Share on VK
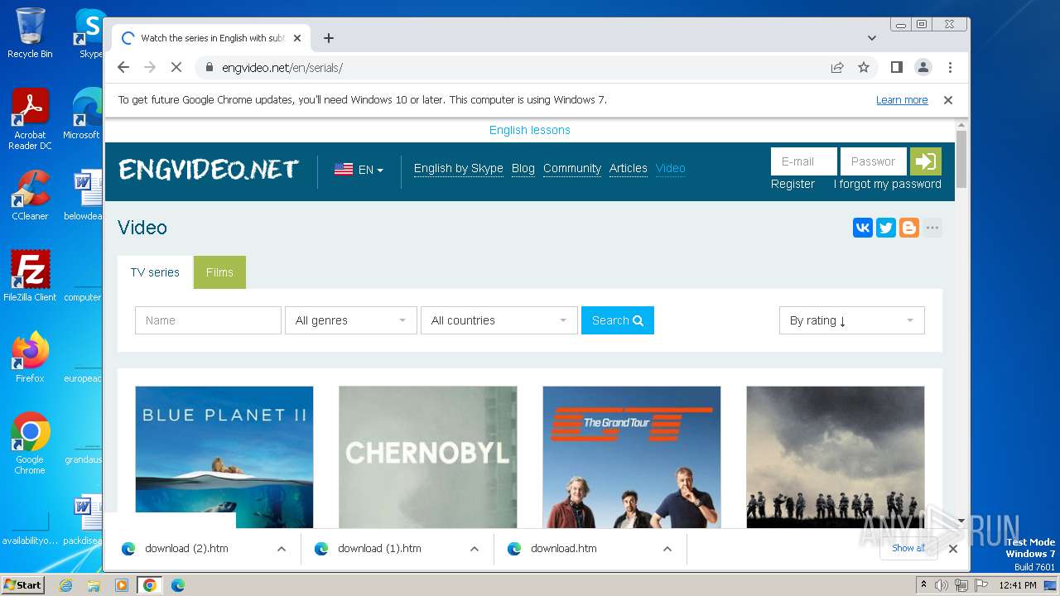The width and height of the screenshot is (1060, 596). point(863,228)
